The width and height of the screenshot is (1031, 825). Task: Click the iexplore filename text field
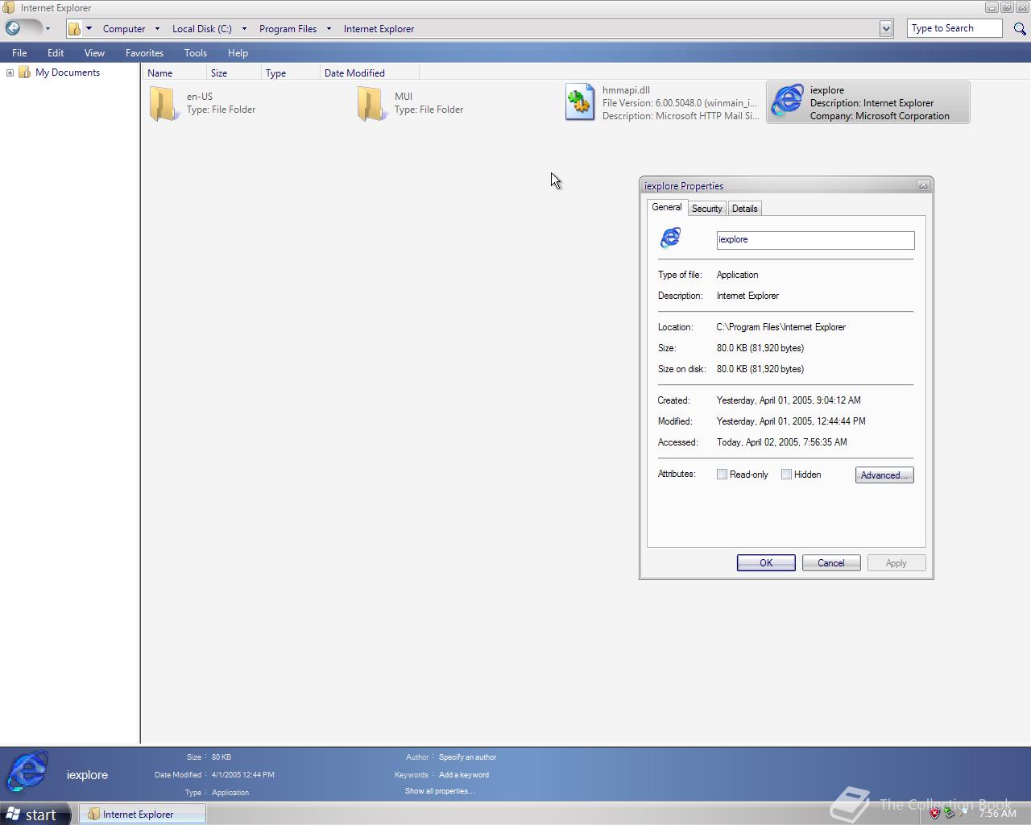point(815,240)
